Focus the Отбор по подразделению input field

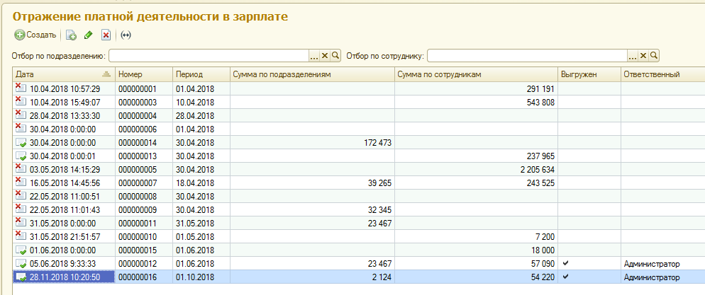(209, 56)
